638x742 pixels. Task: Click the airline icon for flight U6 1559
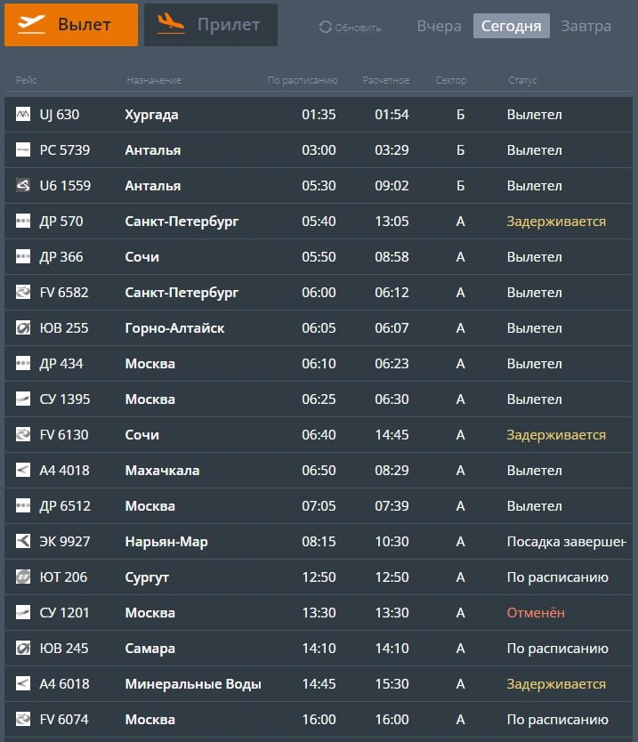click(x=23, y=186)
